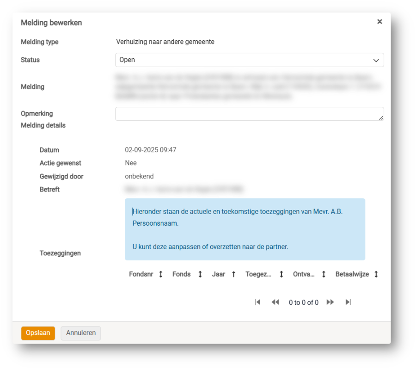
Task: Click the ascending sort arrow beside Jaar
Action: (234, 274)
